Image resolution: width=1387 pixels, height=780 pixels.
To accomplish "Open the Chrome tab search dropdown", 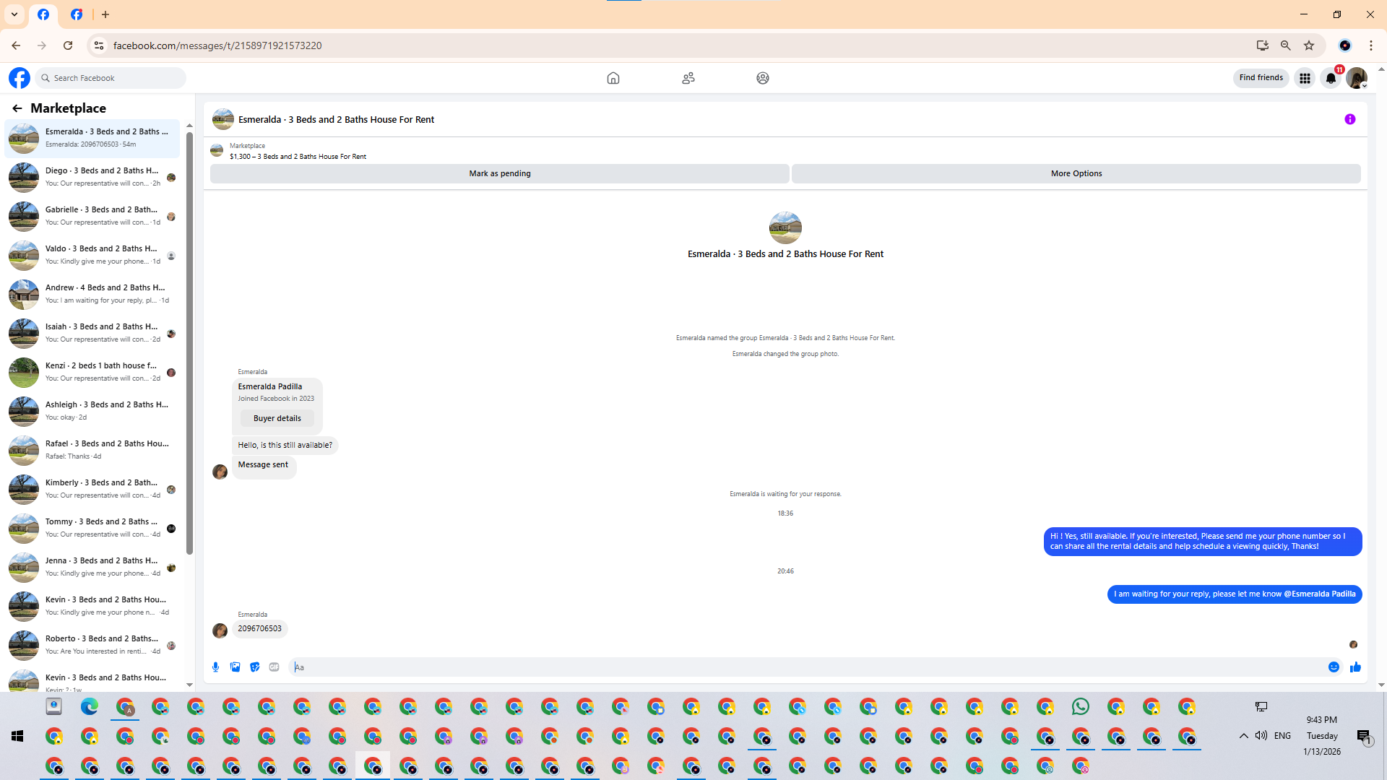I will pyautogui.click(x=14, y=14).
